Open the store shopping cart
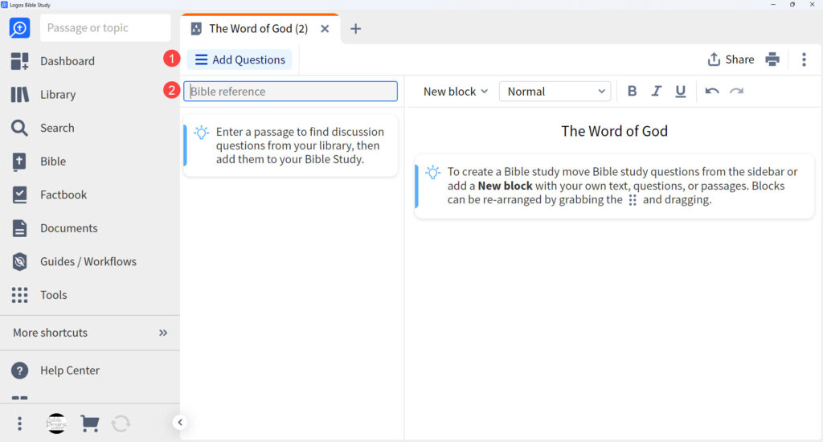The width and height of the screenshot is (823, 442). tap(90, 423)
